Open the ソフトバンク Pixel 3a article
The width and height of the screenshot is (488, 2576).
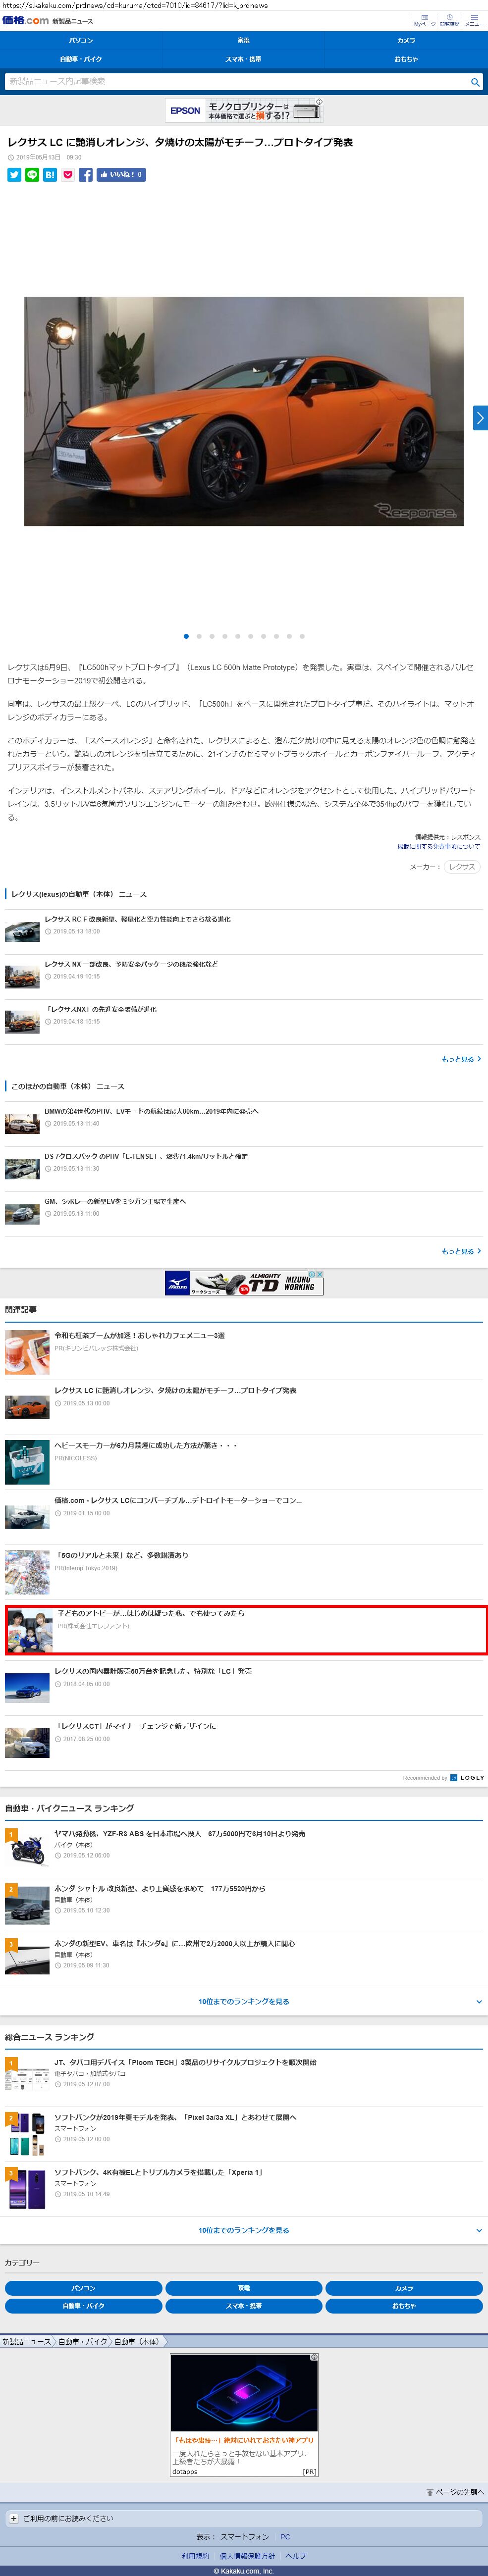(x=175, y=2118)
